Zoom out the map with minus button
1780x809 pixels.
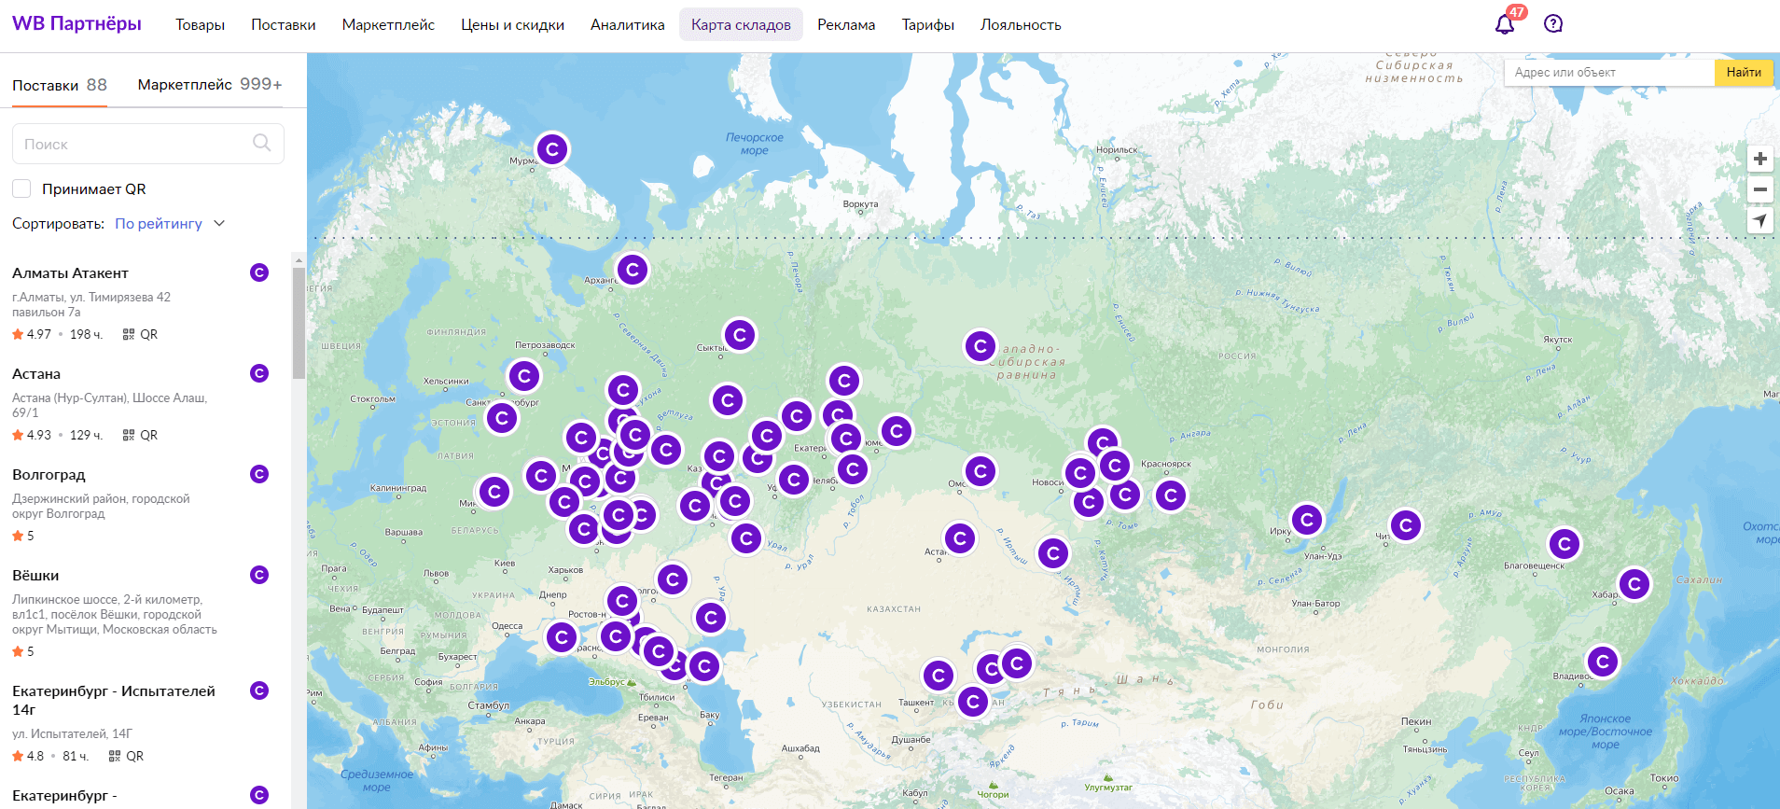coord(1760,189)
